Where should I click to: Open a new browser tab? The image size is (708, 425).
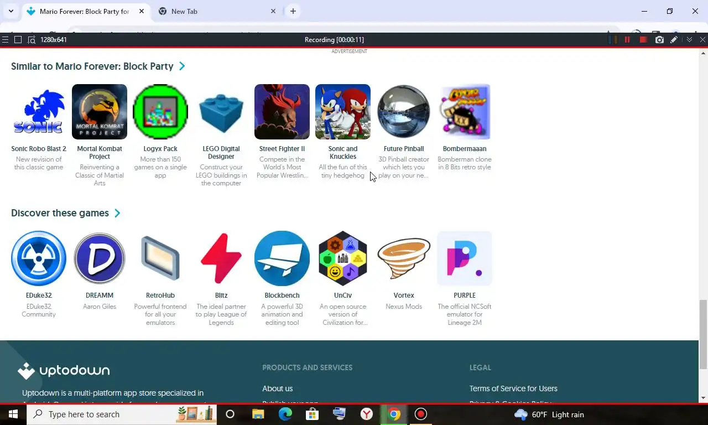coord(293,11)
